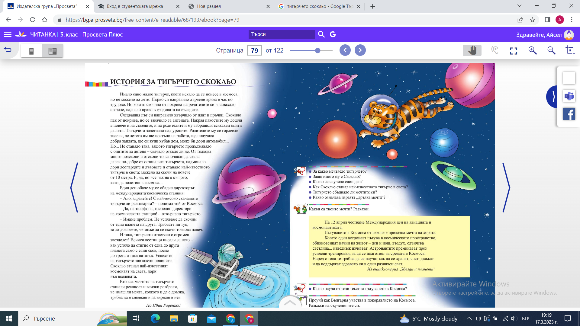
Task: Open the hamburger menu in purple header
Action: point(8,34)
